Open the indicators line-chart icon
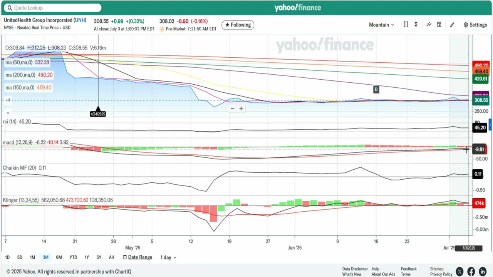The width and height of the screenshot is (493, 277). pyautogui.click(x=429, y=25)
